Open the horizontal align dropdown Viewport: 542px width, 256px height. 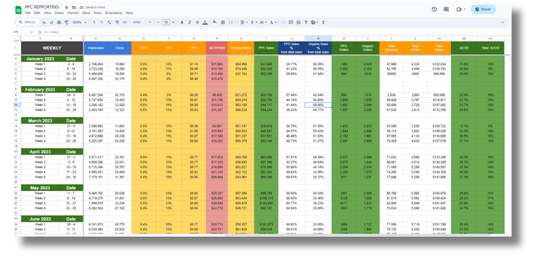244,22
